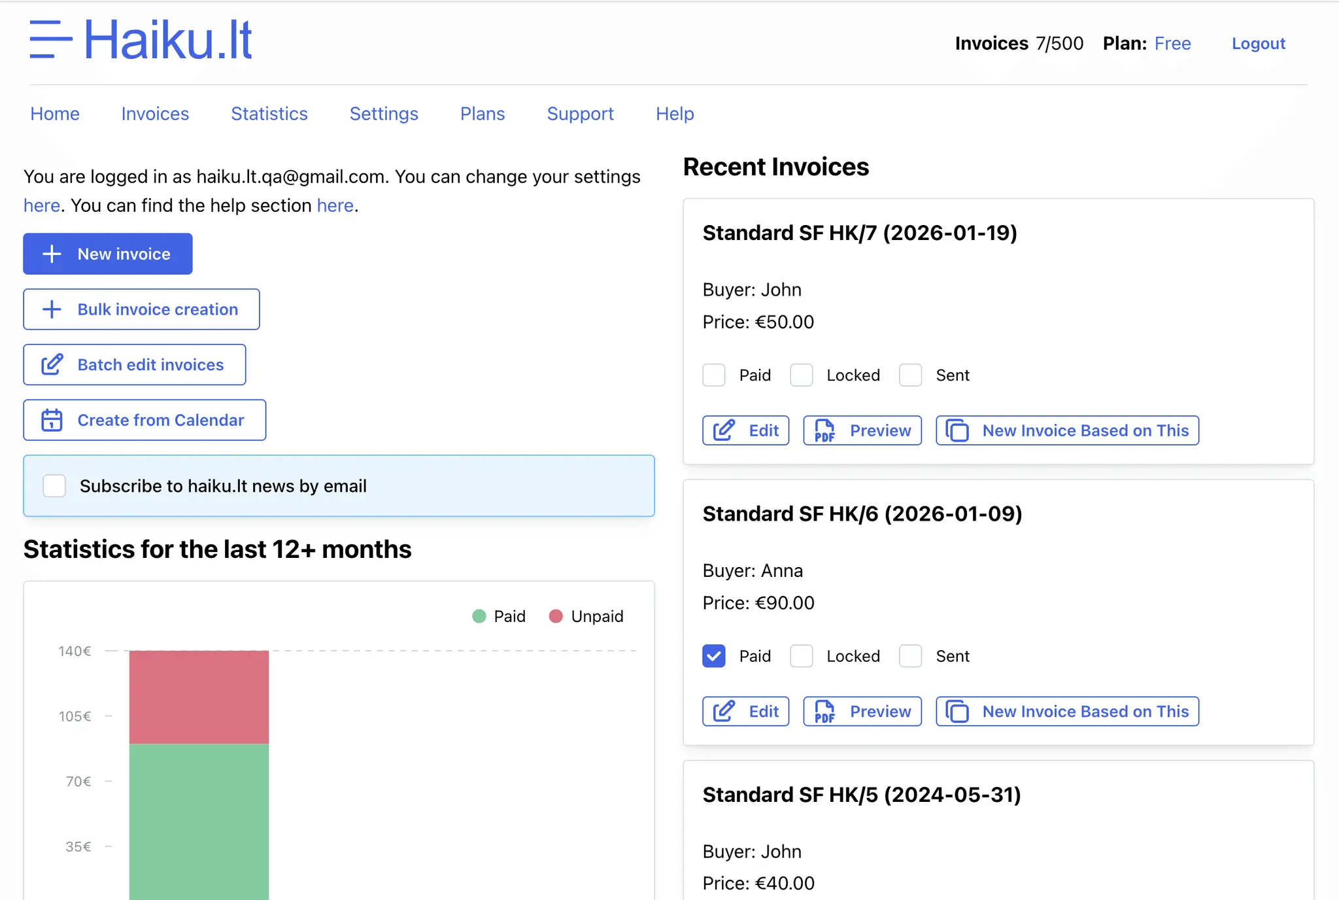1339x900 pixels.
Task: Click the edit pencil icon for invoice HK/7
Action: tap(724, 430)
